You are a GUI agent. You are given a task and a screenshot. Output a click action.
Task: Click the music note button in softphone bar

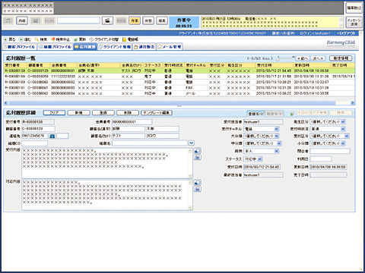point(8,20)
